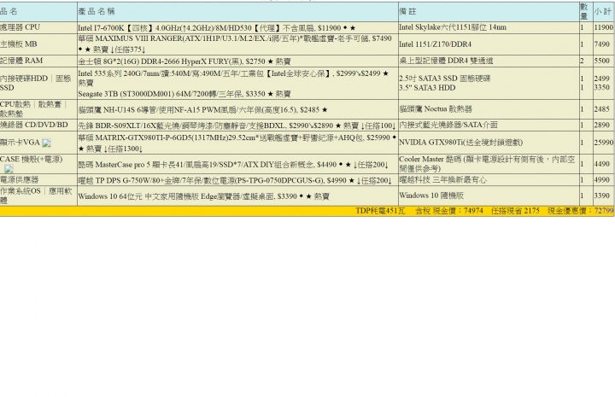Click the Windows 10 隨機版 note
This screenshot has height=397, width=615.
(431, 196)
